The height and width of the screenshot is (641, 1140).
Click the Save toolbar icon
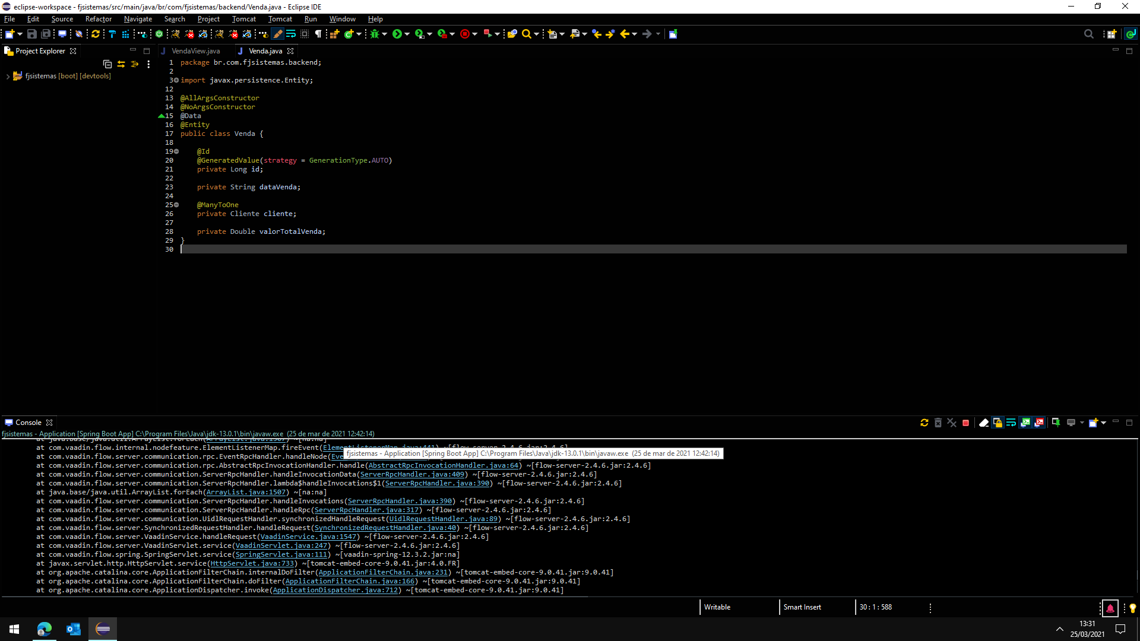(x=32, y=34)
